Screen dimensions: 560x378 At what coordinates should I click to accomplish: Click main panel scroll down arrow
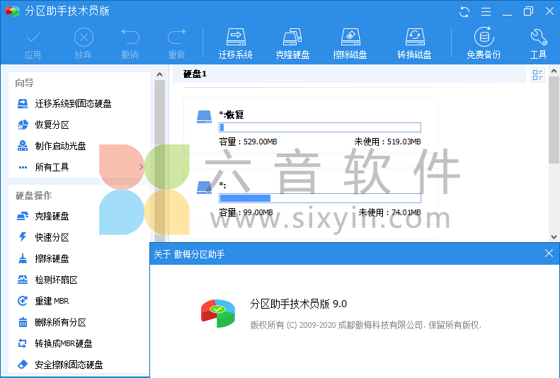tap(554, 236)
